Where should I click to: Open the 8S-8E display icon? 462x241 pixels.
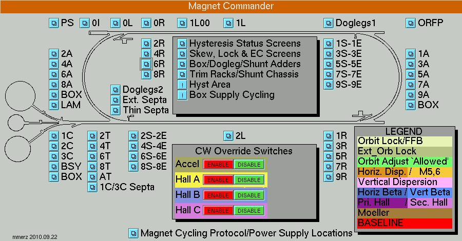(133, 167)
